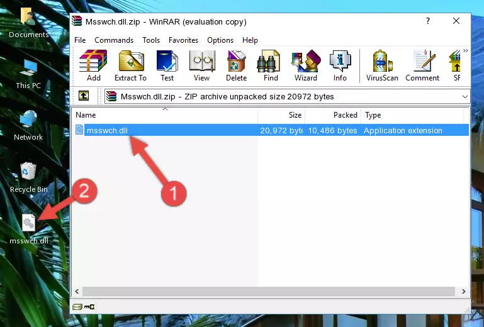Sort by the Type column header
484x327 pixels.
pyautogui.click(x=412, y=115)
